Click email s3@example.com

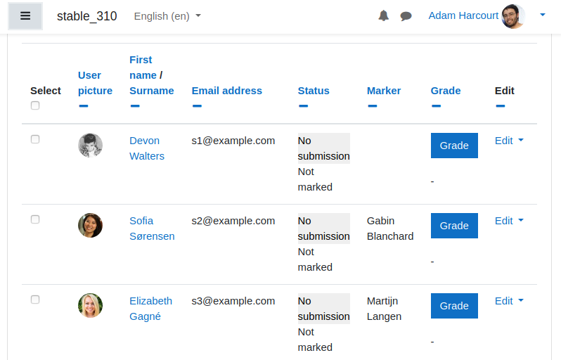233,301
